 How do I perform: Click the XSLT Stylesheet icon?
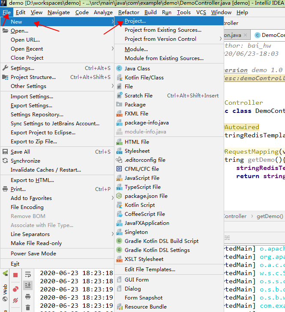(119, 259)
